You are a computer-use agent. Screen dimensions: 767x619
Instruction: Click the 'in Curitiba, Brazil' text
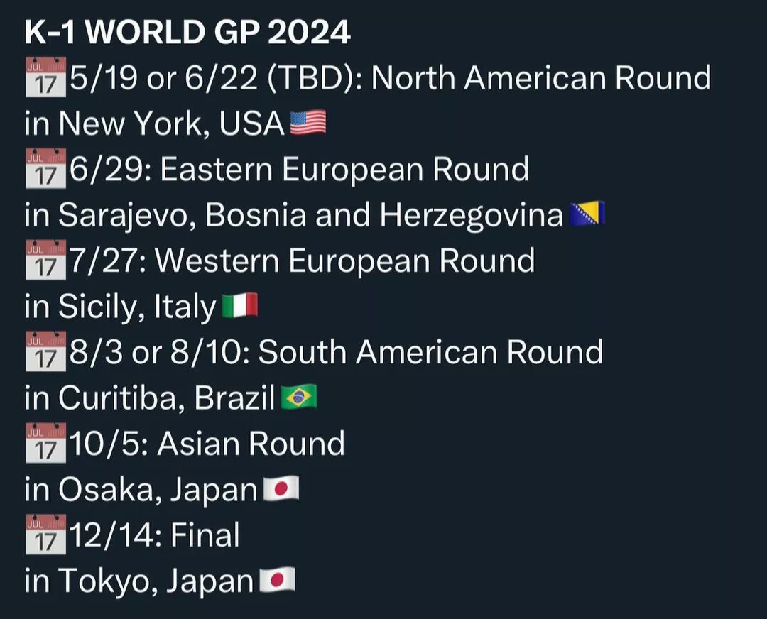pyautogui.click(x=149, y=398)
